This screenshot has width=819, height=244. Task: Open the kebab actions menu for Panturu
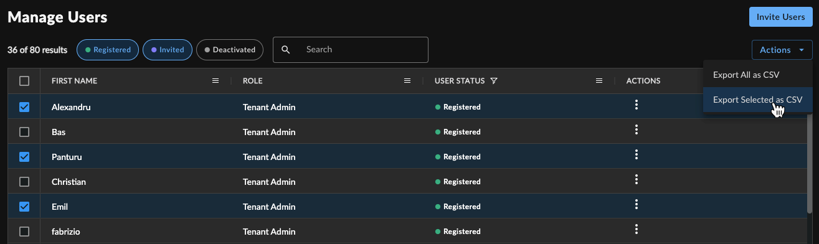(636, 154)
